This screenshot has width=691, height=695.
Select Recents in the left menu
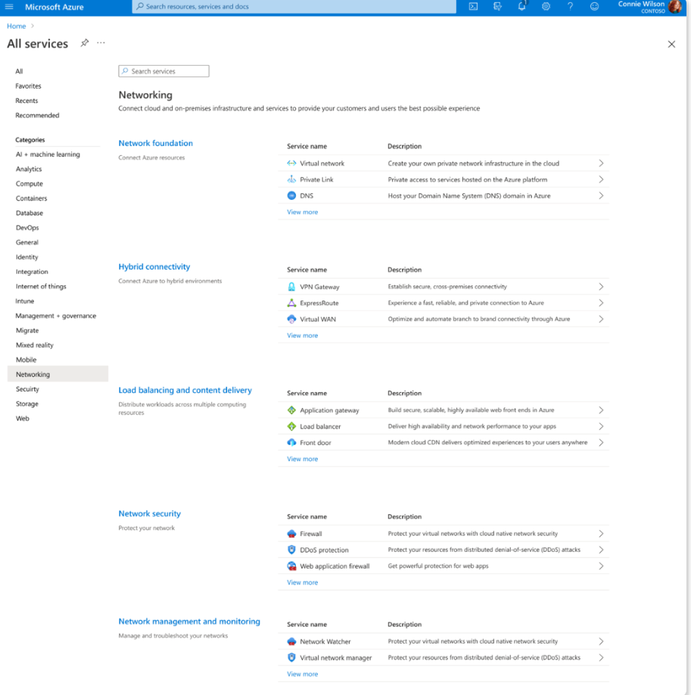click(26, 101)
